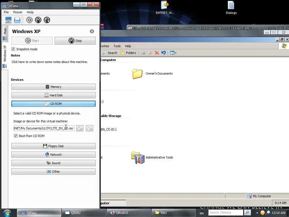Click the on-screen keyboard icon in taskbar

[x=202, y=213]
